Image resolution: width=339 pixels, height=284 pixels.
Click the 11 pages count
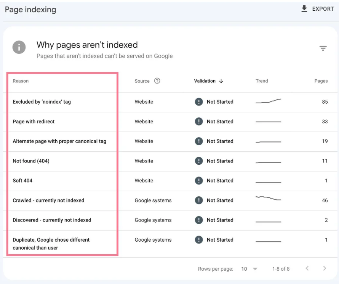325,161
